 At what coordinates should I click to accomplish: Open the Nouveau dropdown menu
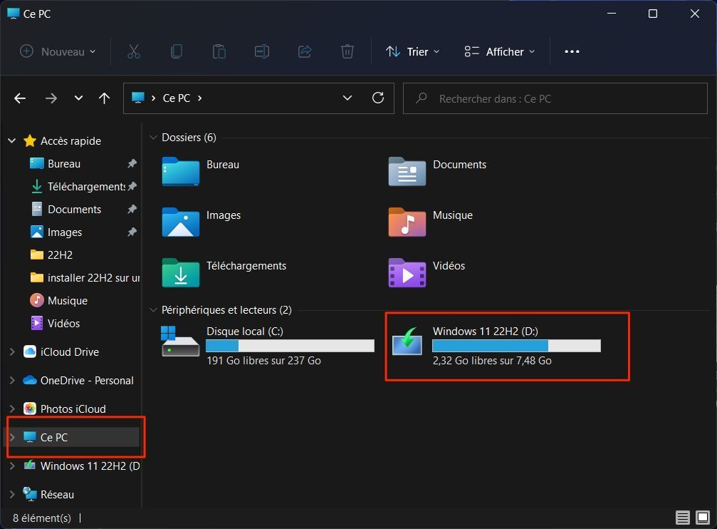pos(58,51)
